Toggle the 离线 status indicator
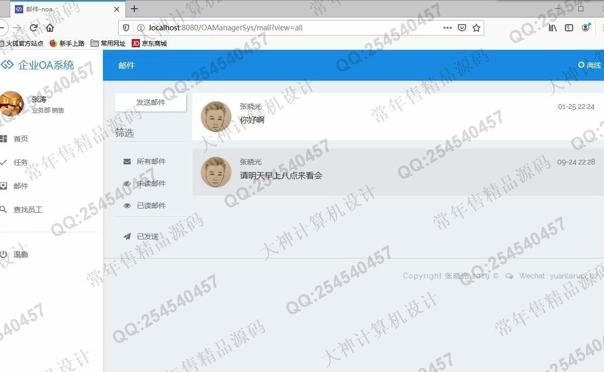 (x=590, y=65)
